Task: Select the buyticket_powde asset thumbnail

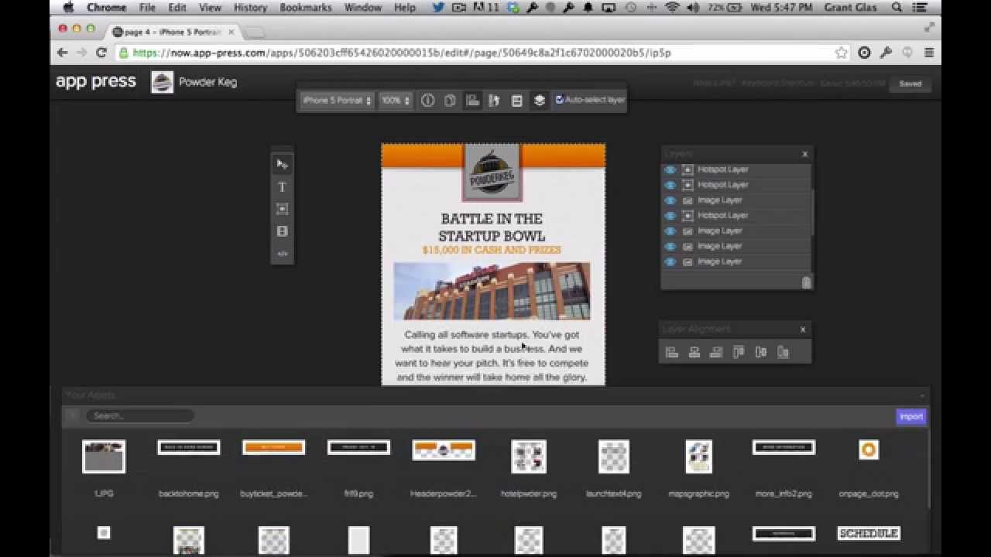Action: click(x=273, y=447)
